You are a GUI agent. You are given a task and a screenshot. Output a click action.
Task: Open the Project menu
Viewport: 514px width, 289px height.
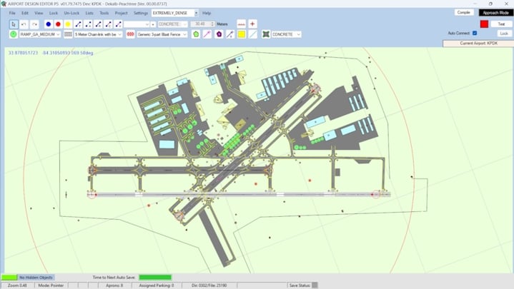pyautogui.click(x=121, y=13)
